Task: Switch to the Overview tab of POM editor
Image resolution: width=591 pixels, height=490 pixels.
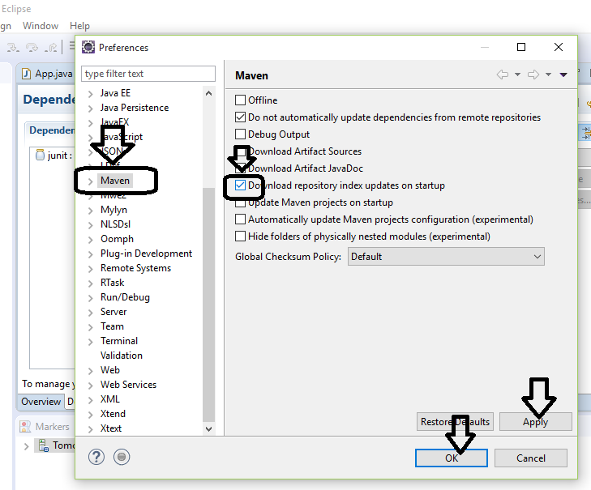Action: click(x=41, y=402)
